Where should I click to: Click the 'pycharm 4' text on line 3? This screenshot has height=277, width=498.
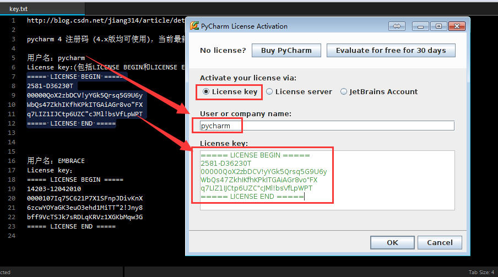tap(44, 40)
